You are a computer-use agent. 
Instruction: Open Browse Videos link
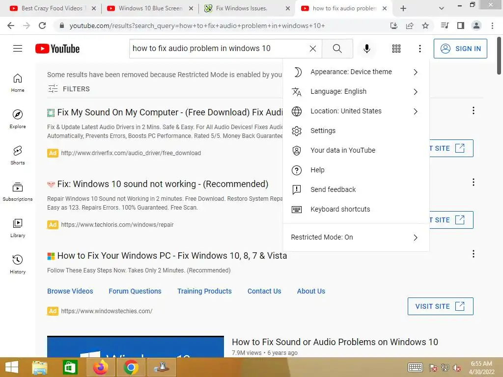point(70,291)
